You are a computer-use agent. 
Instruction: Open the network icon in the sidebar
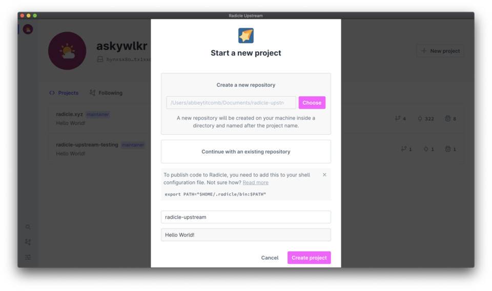coord(28,242)
